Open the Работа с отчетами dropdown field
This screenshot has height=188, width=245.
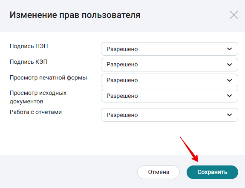[x=170, y=115]
